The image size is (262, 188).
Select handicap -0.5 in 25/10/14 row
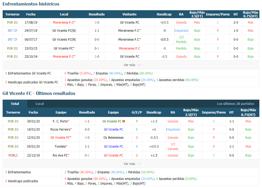pos(164,57)
